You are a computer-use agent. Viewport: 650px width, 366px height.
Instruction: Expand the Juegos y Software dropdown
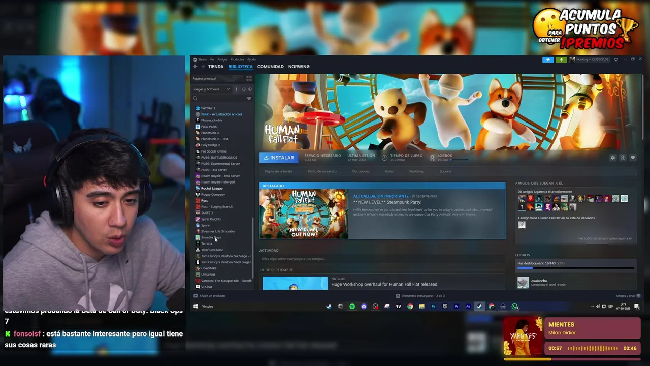pyautogui.click(x=211, y=89)
